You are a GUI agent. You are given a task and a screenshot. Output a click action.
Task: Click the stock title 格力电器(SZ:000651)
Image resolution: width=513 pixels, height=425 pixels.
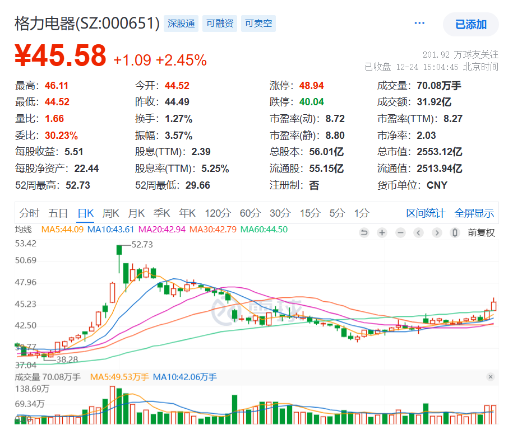tap(87, 24)
